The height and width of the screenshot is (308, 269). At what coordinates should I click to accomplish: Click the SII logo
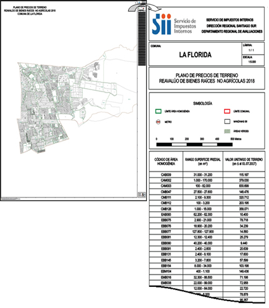[161, 24]
